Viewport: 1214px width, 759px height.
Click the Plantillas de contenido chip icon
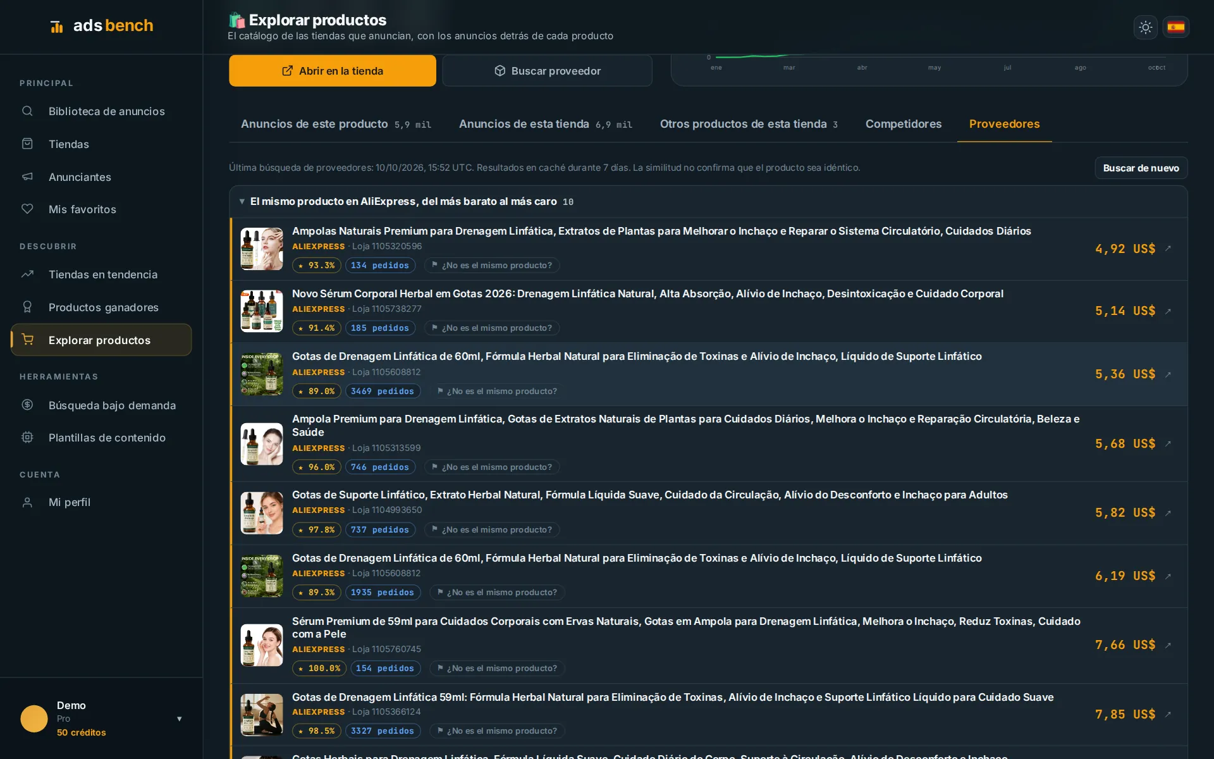[27, 438]
